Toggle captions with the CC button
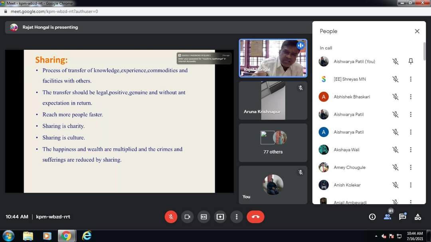 coord(204,217)
